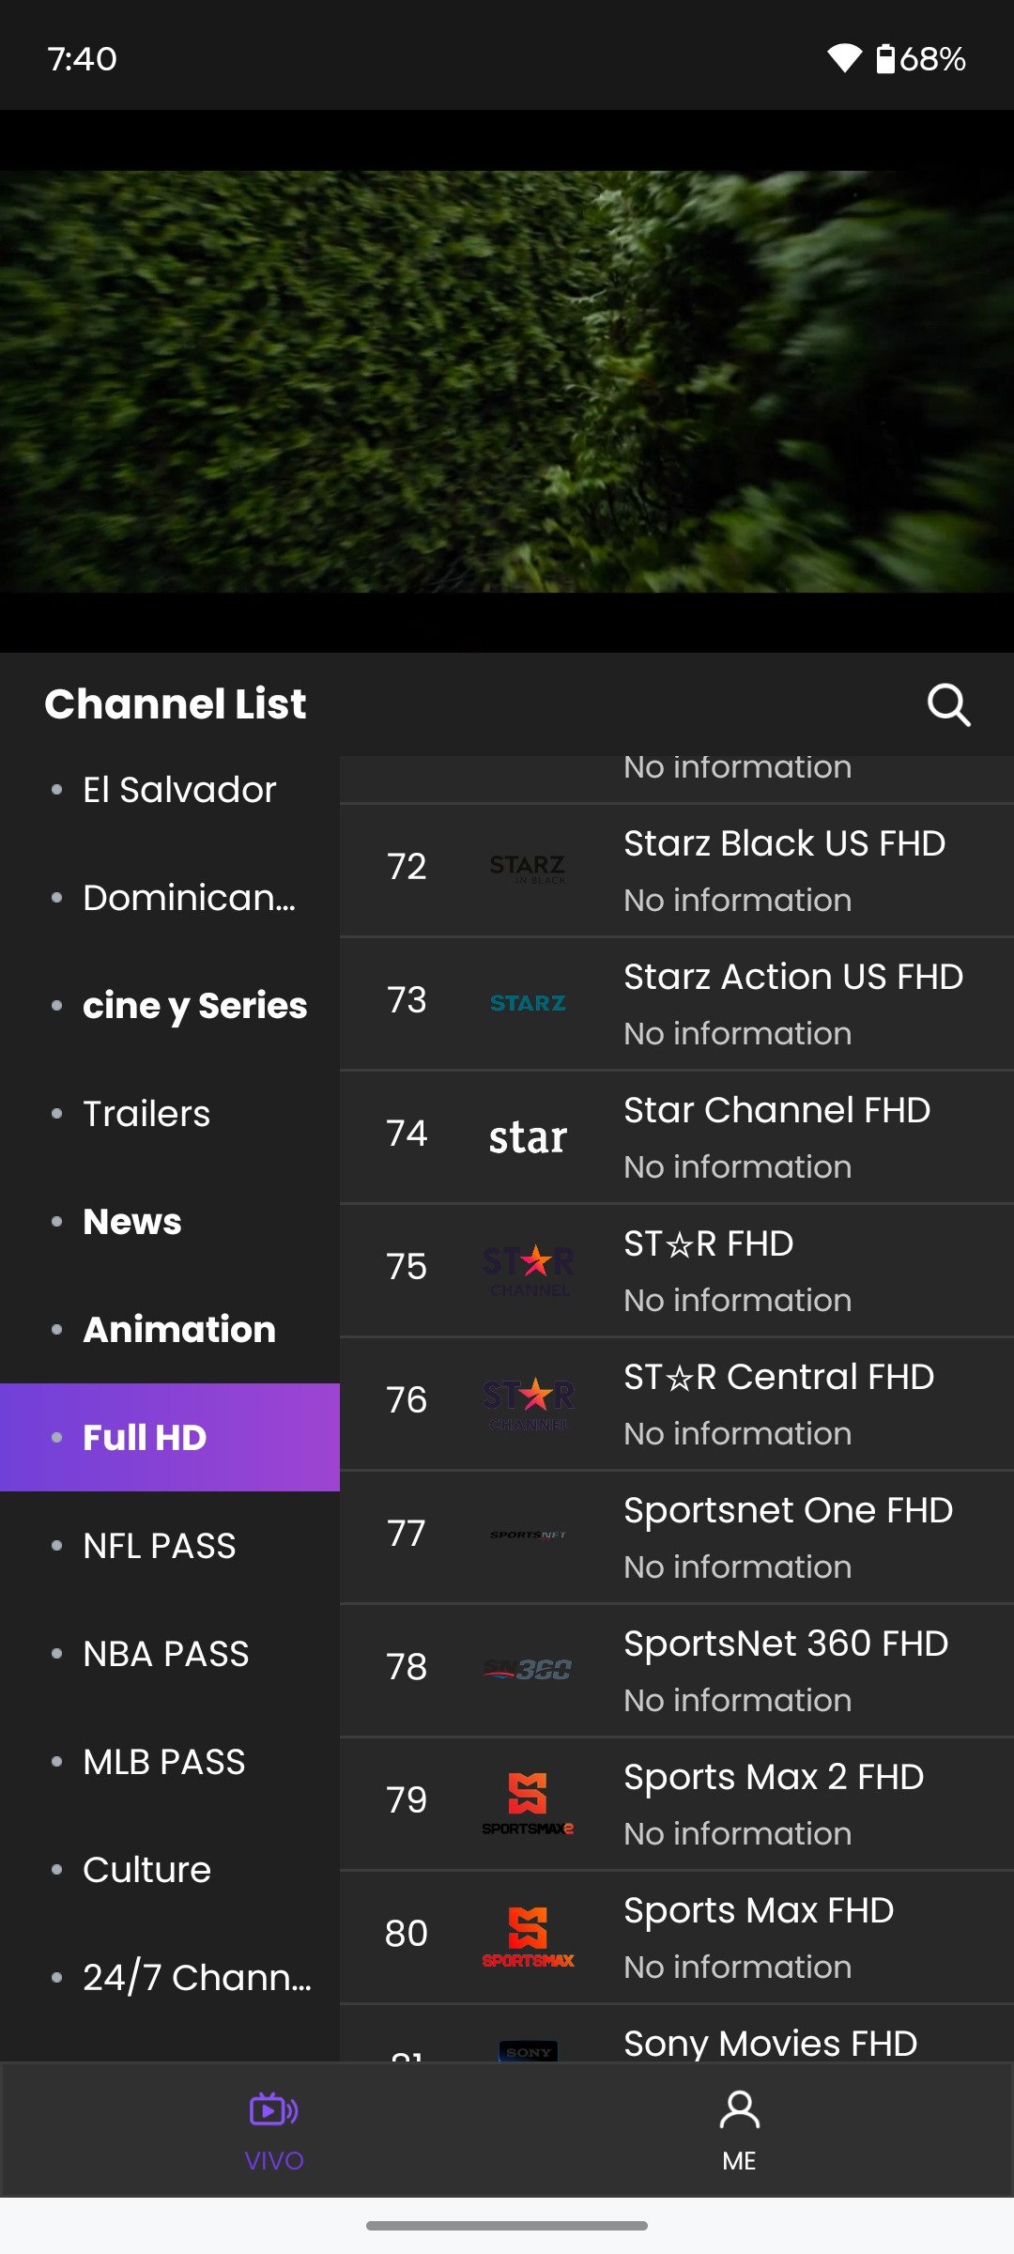Open the channel search magnifier icon
The width and height of the screenshot is (1014, 2254).
948,704
